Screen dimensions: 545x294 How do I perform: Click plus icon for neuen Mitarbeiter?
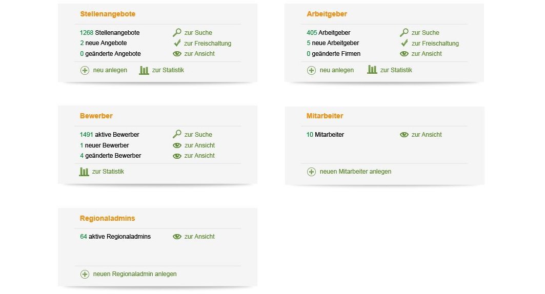click(311, 172)
